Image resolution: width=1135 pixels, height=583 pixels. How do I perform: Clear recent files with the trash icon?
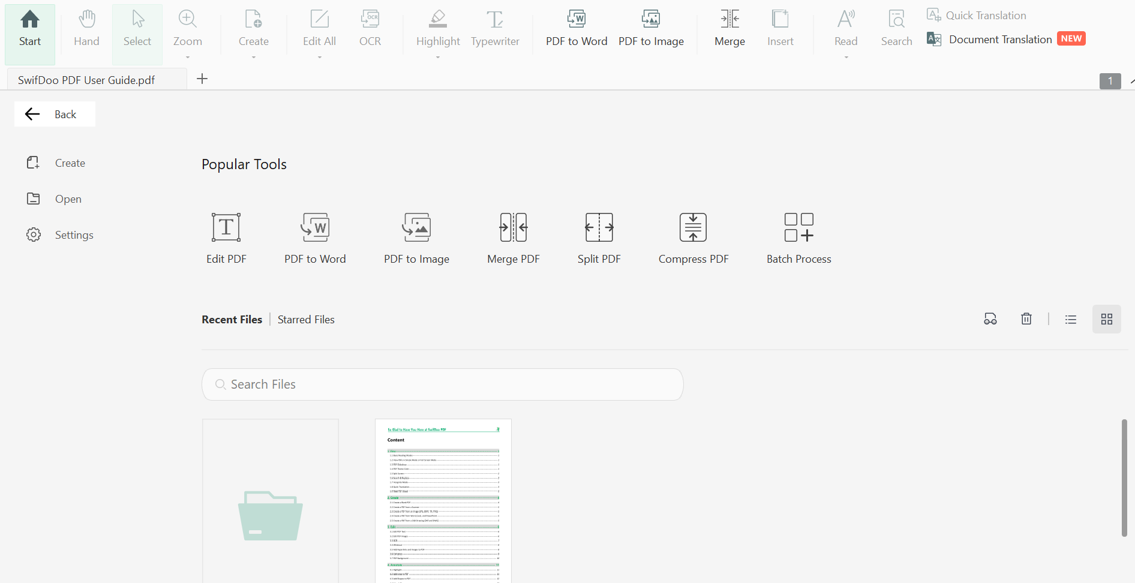1026,318
